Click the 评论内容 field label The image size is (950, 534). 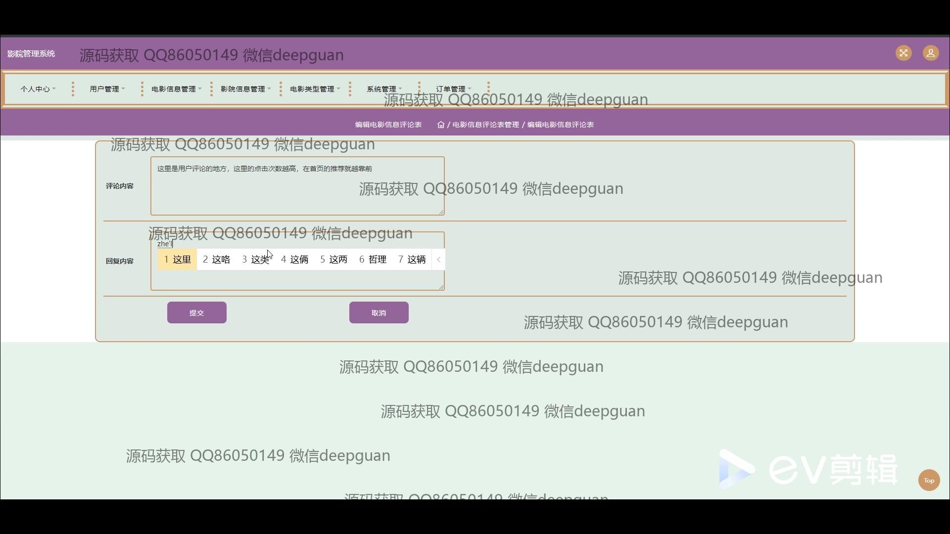click(x=120, y=186)
